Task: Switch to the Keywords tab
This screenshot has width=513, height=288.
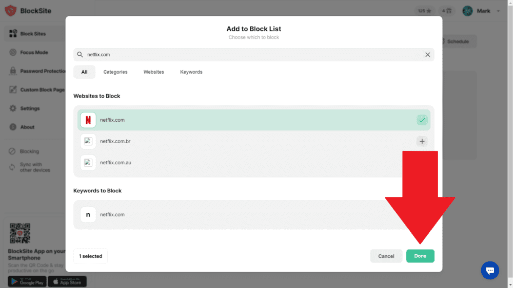Action: click(x=191, y=72)
